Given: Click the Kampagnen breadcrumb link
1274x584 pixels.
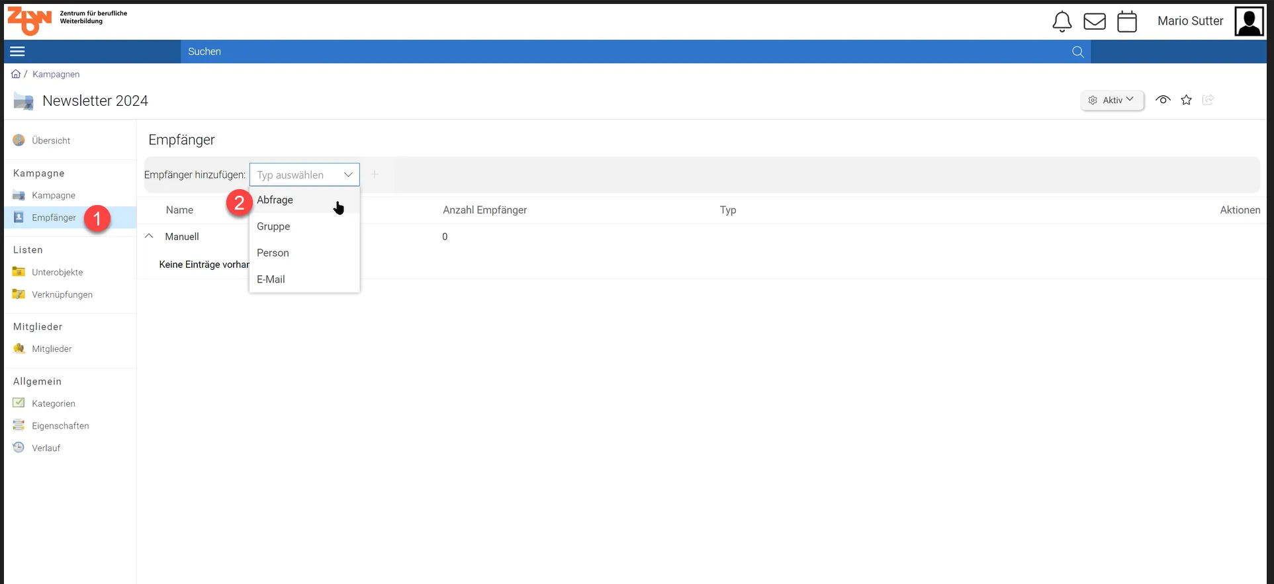Looking at the screenshot, I should 56,74.
